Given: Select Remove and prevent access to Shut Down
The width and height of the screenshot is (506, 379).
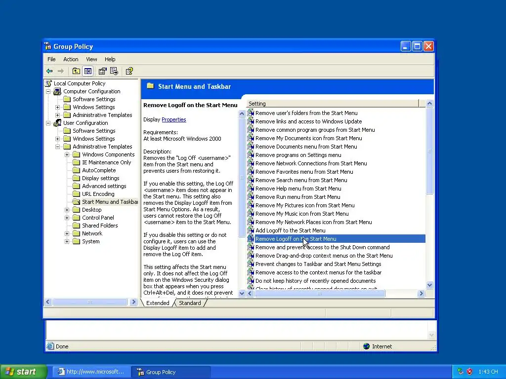Looking at the screenshot, I should [322, 248].
